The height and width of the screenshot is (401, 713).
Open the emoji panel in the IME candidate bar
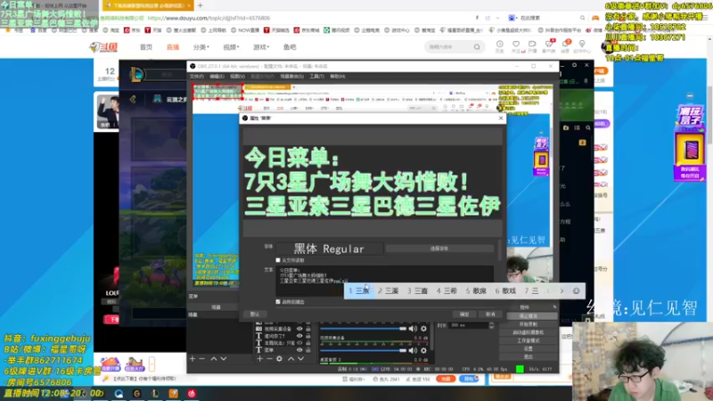(576, 291)
